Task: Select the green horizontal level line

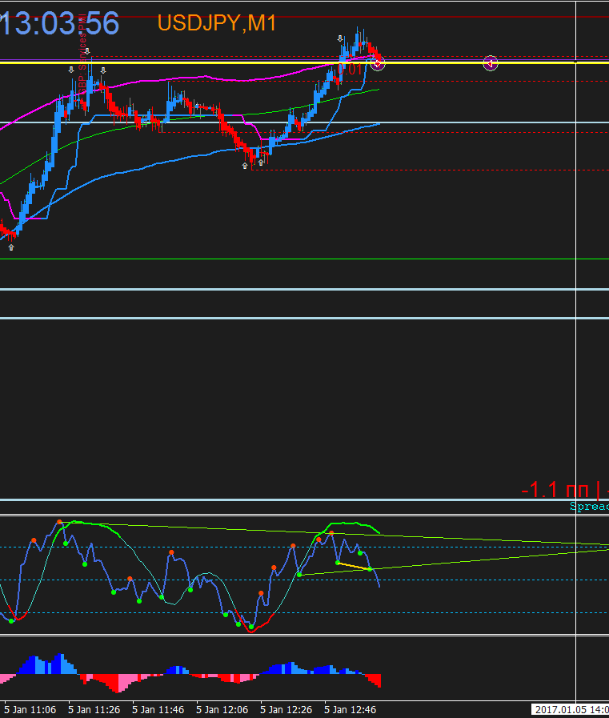Action: (x=304, y=259)
